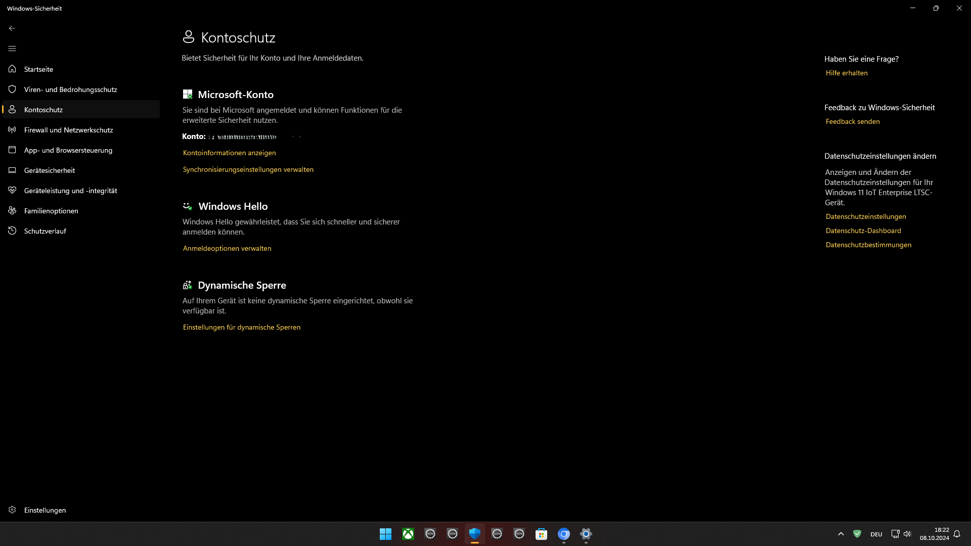Open Xbox app from taskbar
Image resolution: width=971 pixels, height=546 pixels.
pos(408,534)
